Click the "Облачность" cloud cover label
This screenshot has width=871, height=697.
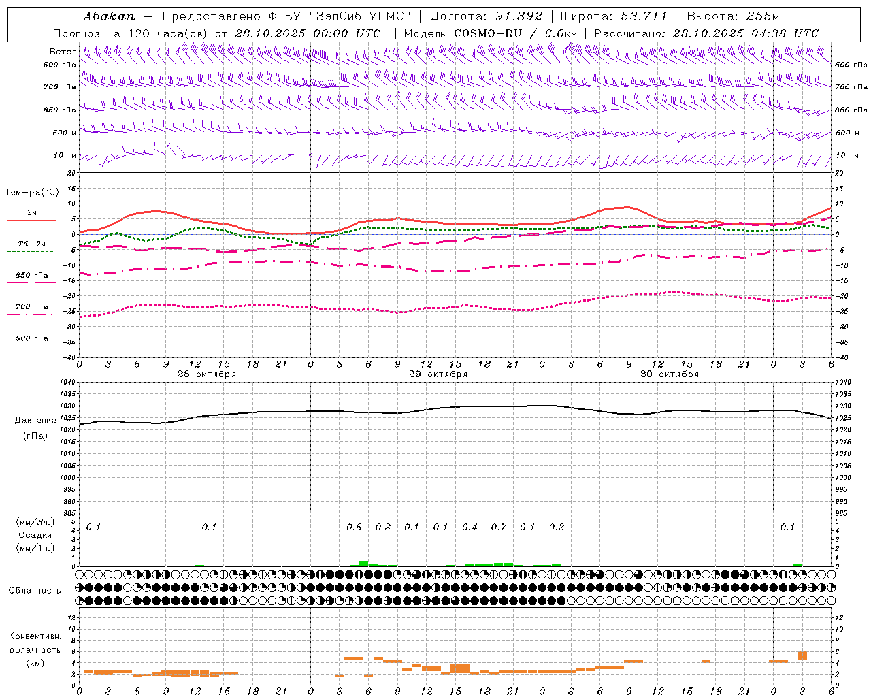click(35, 591)
